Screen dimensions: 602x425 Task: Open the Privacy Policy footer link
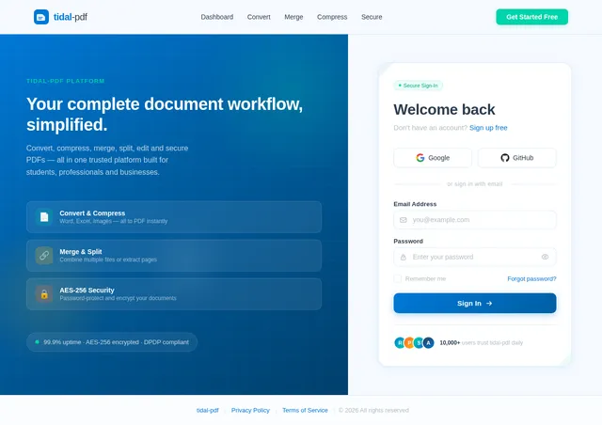pos(250,410)
